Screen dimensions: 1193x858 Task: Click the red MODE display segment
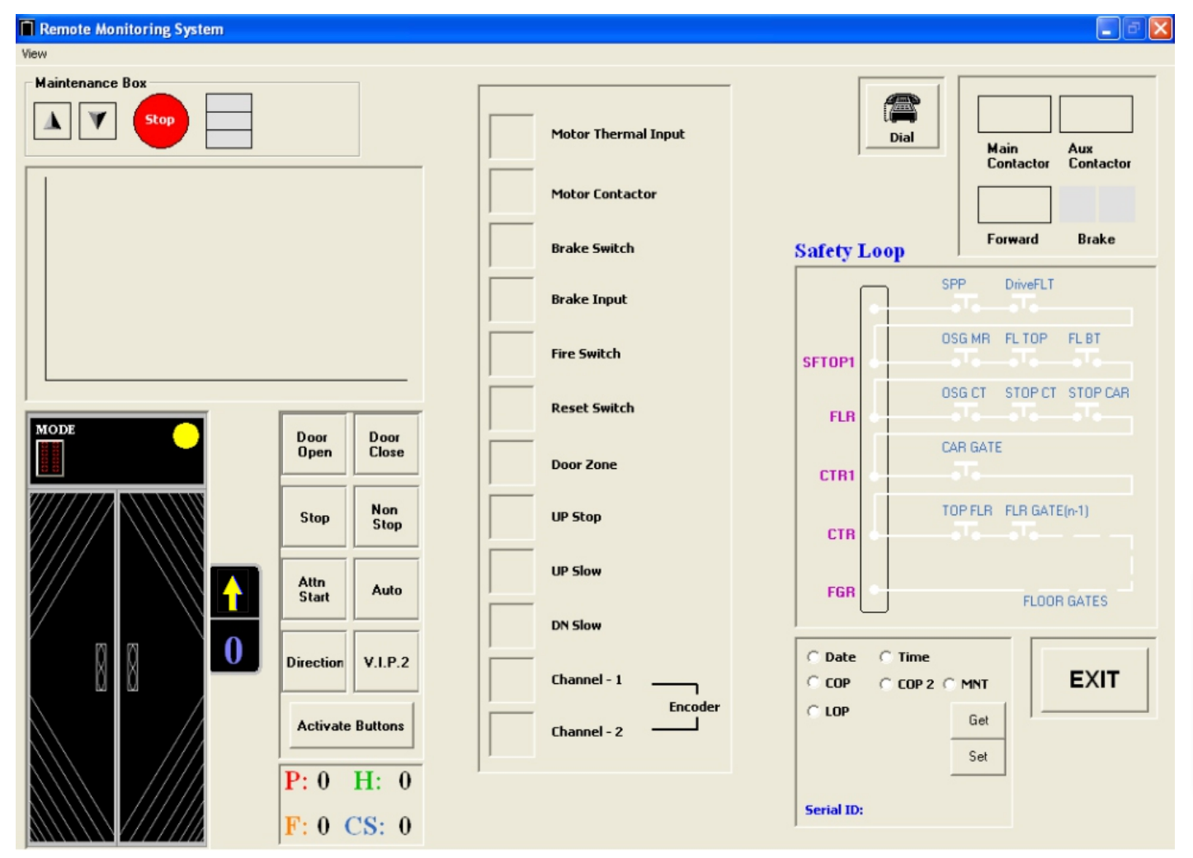(x=49, y=457)
